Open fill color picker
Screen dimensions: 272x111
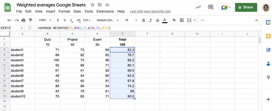point(174,20)
